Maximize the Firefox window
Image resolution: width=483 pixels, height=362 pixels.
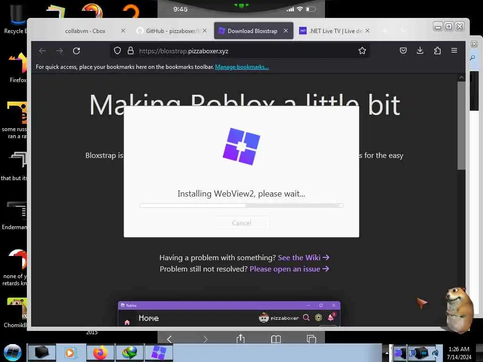coord(449,26)
